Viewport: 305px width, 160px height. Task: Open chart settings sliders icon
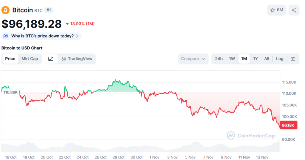(x=293, y=59)
